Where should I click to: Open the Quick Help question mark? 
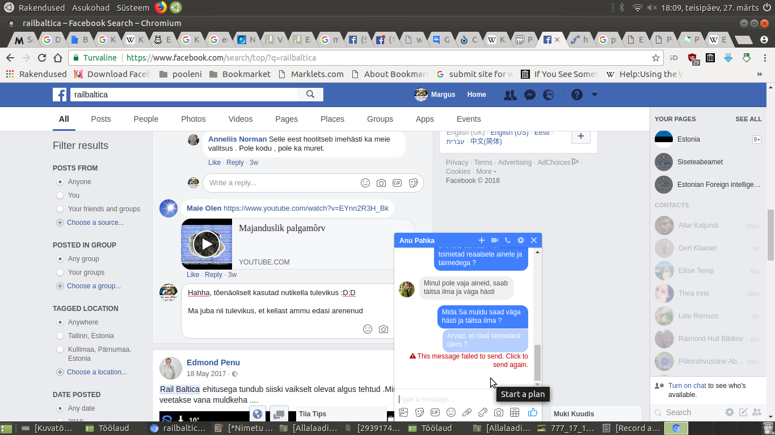pos(577,95)
